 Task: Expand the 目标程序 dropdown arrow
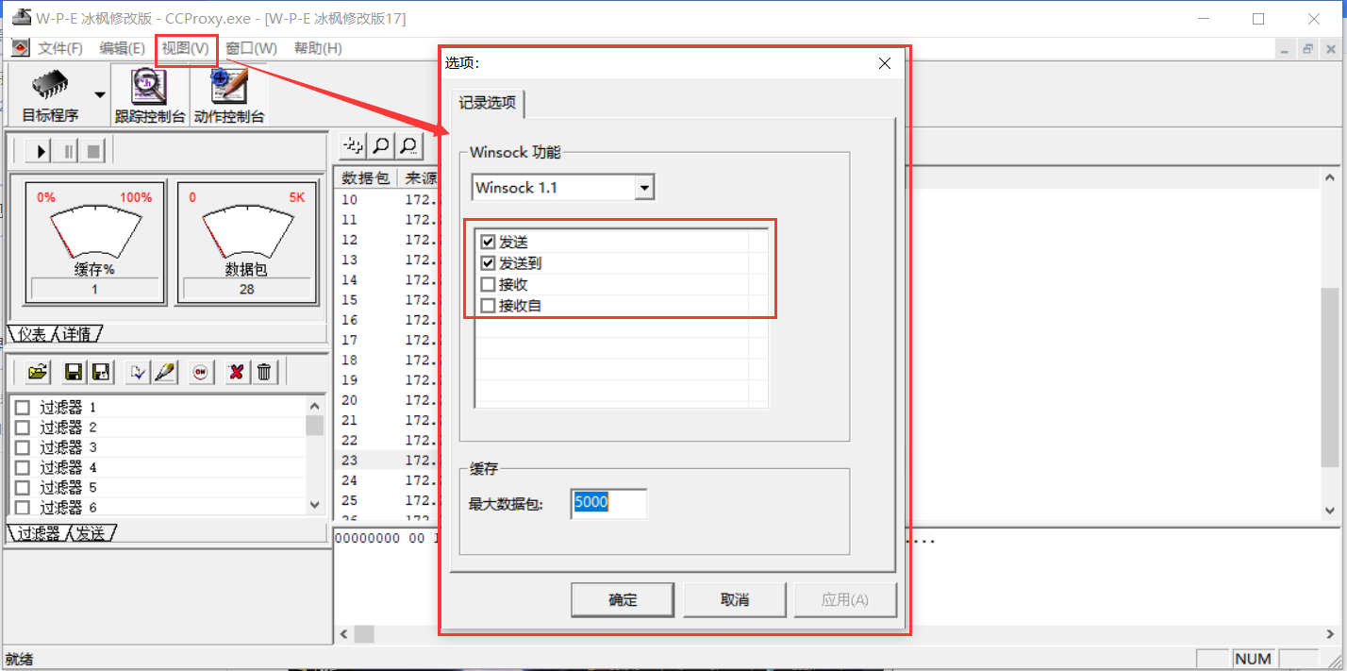(x=98, y=94)
